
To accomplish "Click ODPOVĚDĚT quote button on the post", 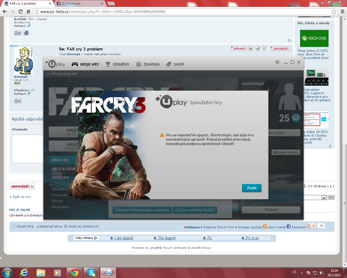I will [x=281, y=49].
